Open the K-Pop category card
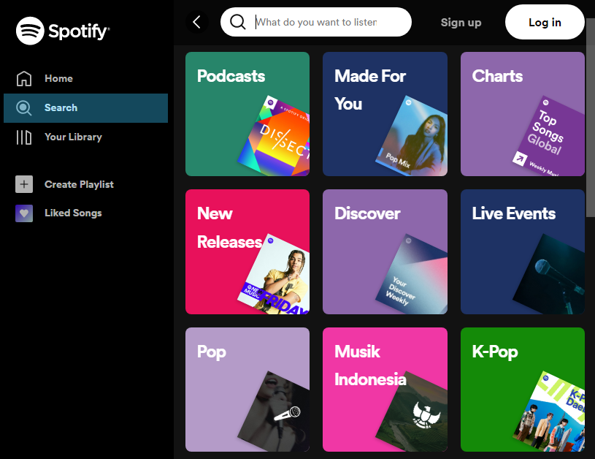 coord(523,390)
